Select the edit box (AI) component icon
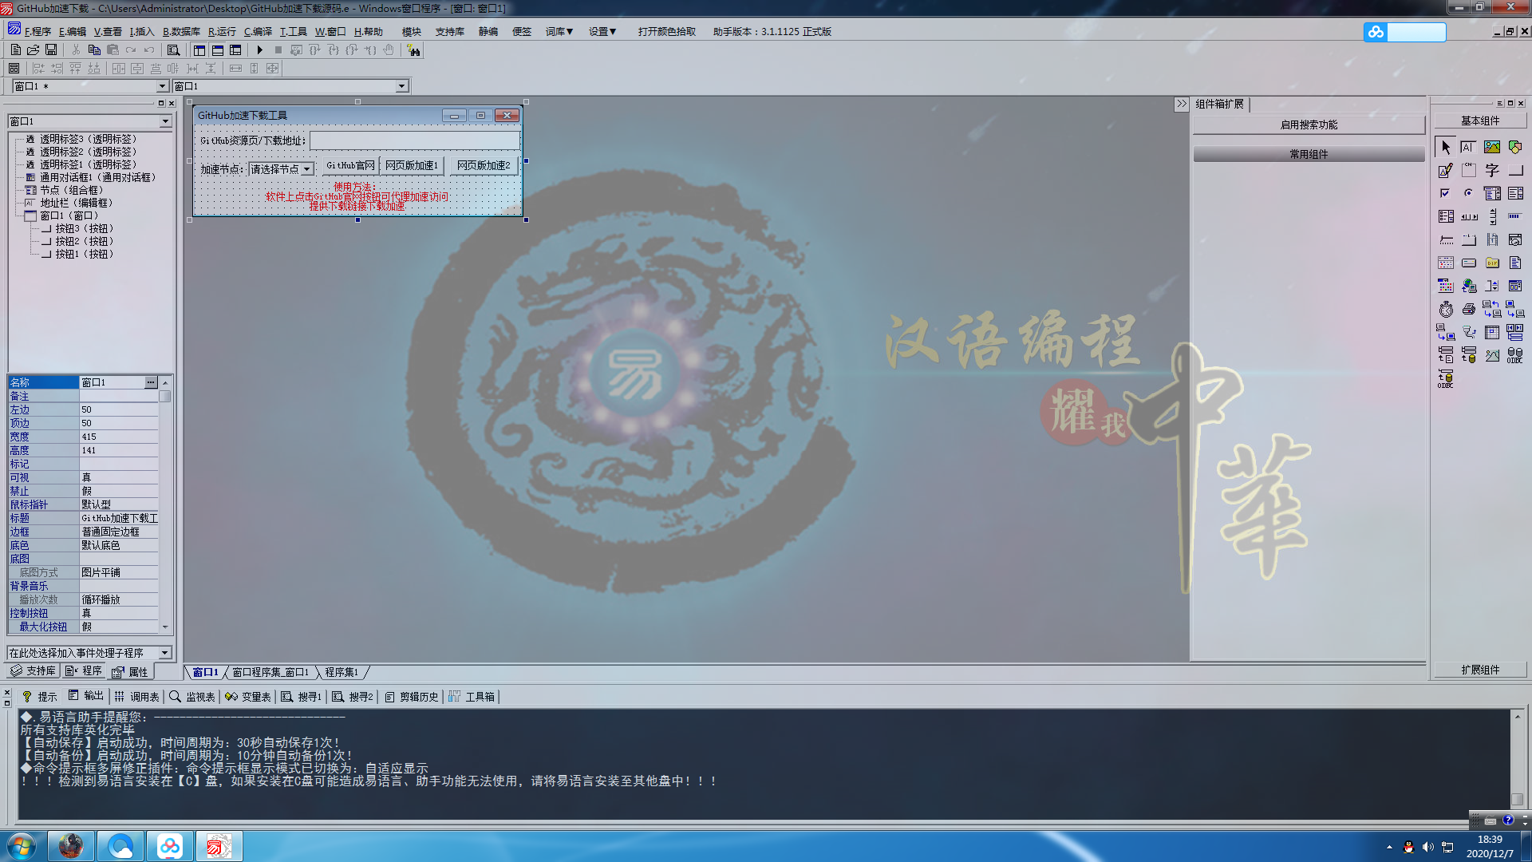Viewport: 1532px width, 862px height. pyautogui.click(x=1468, y=147)
